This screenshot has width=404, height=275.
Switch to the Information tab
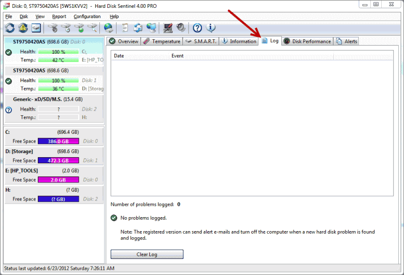[x=239, y=41]
